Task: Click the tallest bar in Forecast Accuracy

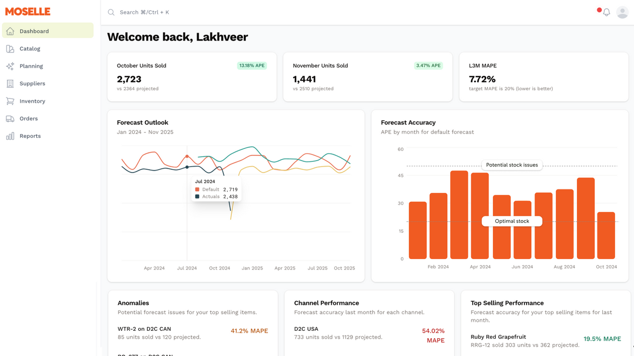Action: pyautogui.click(x=459, y=215)
